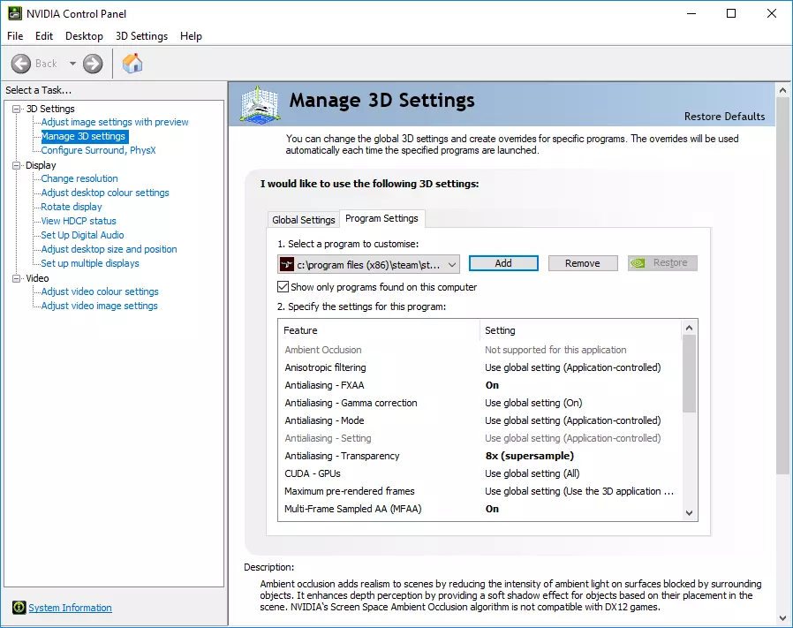The width and height of the screenshot is (793, 628).
Task: Click the Remove button
Action: point(583,263)
